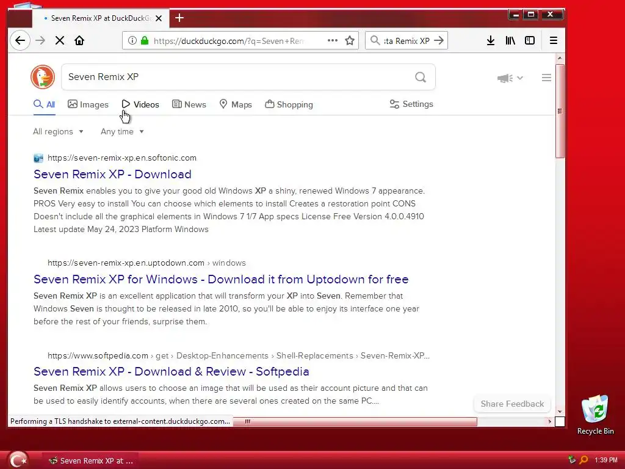625x469 pixels.
Task: Open a new tab with the plus button
Action: pos(179,18)
